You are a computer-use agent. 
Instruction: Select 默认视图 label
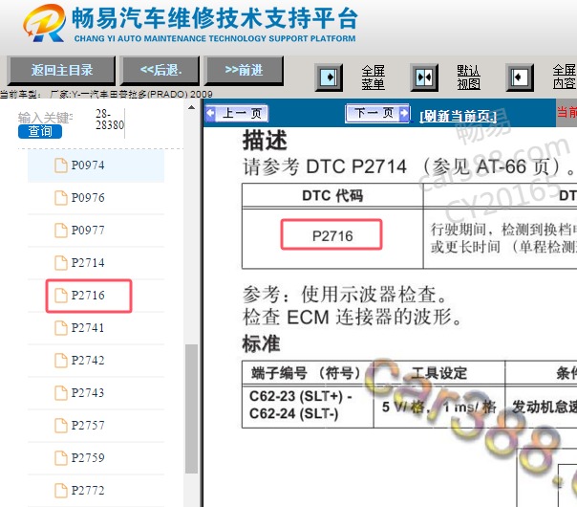click(x=468, y=77)
